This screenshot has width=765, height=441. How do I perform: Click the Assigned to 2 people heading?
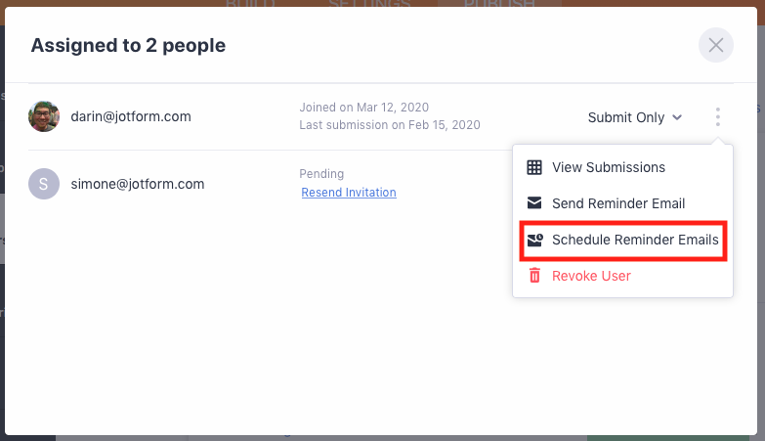click(x=128, y=45)
